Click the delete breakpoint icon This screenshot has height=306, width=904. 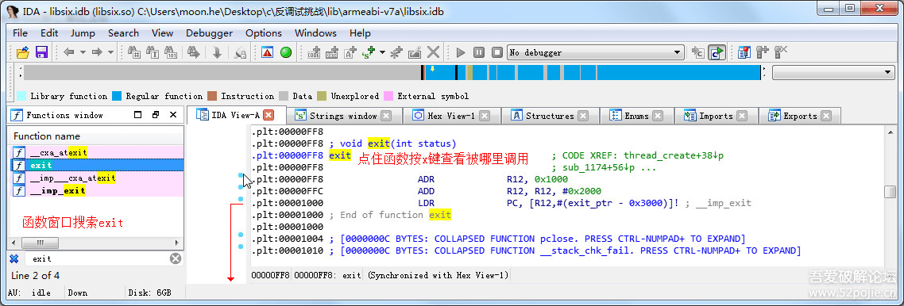781,52
